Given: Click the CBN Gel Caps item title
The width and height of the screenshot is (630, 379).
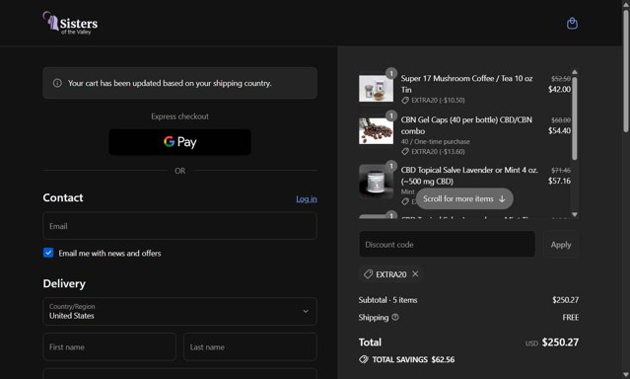Looking at the screenshot, I should [466, 125].
